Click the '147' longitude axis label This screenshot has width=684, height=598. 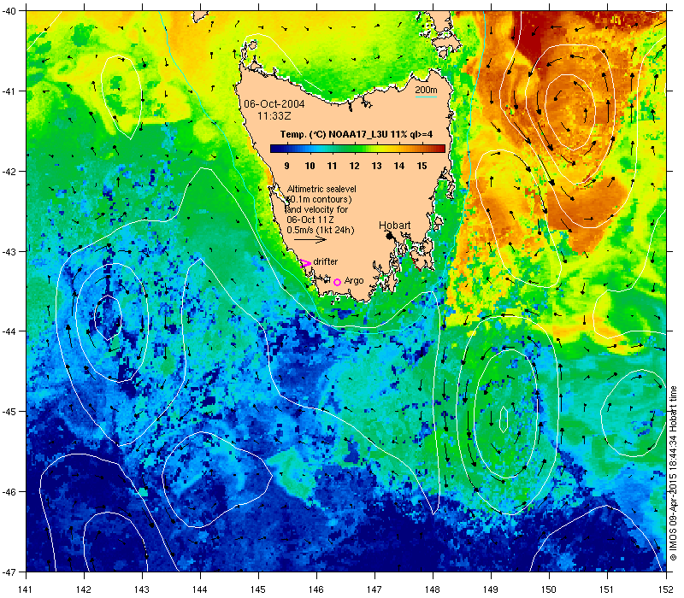(x=374, y=589)
